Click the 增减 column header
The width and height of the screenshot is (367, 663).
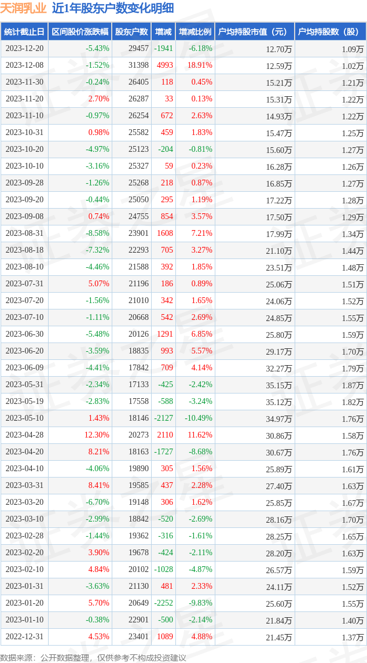[163, 32]
